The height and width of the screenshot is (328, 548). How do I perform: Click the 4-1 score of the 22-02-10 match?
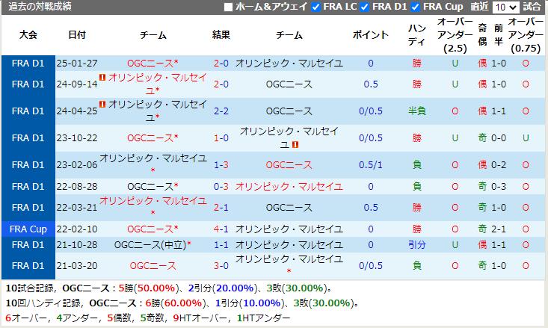(221, 229)
